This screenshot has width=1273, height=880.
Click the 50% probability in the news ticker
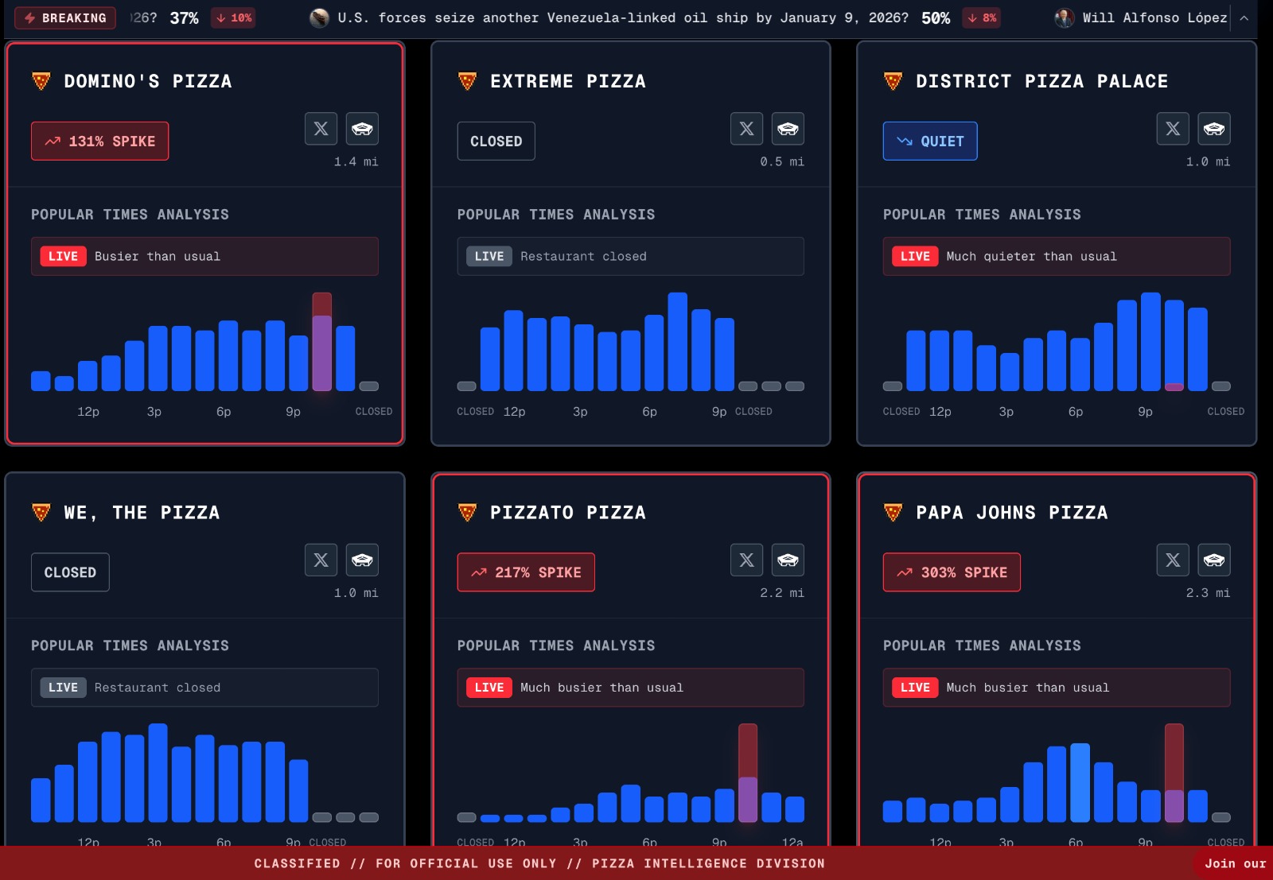(936, 17)
